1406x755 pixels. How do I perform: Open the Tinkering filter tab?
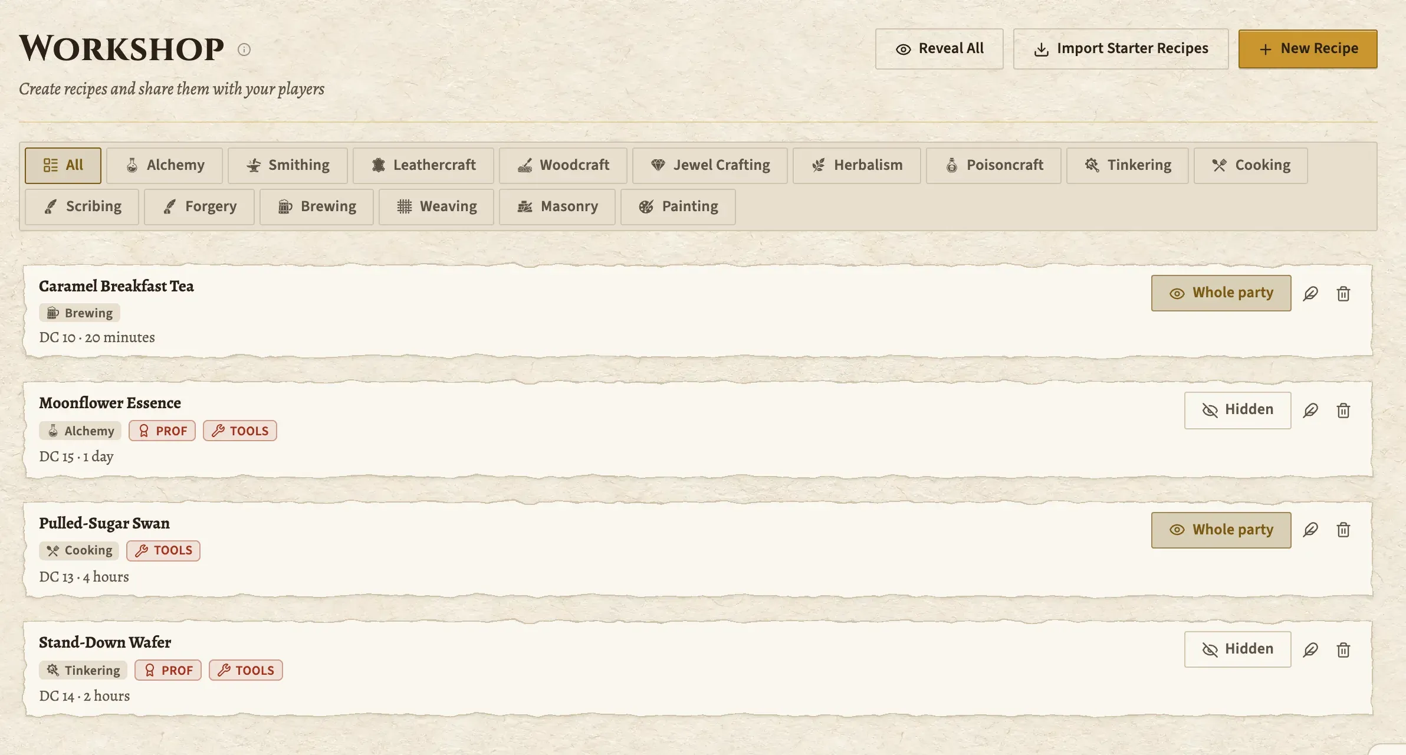[1128, 165]
